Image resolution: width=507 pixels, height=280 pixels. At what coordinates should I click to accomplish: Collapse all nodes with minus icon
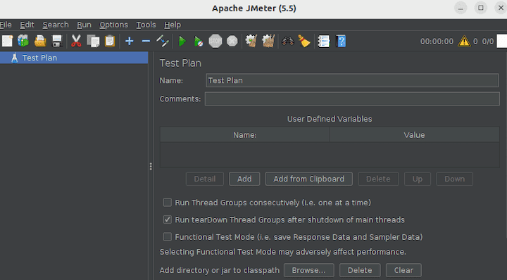[146, 42]
